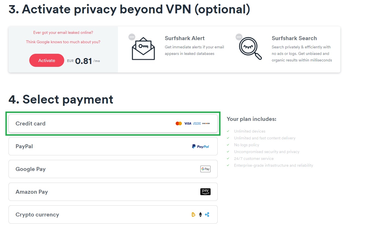Click the AMEX logo in Credit card row
370x229 pixels.
tap(197, 123)
